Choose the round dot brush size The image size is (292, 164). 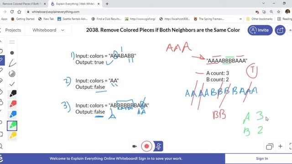pyautogui.click(x=12, y=53)
